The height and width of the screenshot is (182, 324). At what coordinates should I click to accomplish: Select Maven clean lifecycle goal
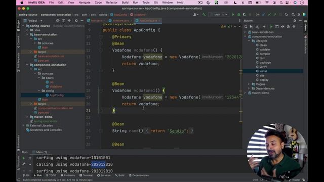(263, 45)
